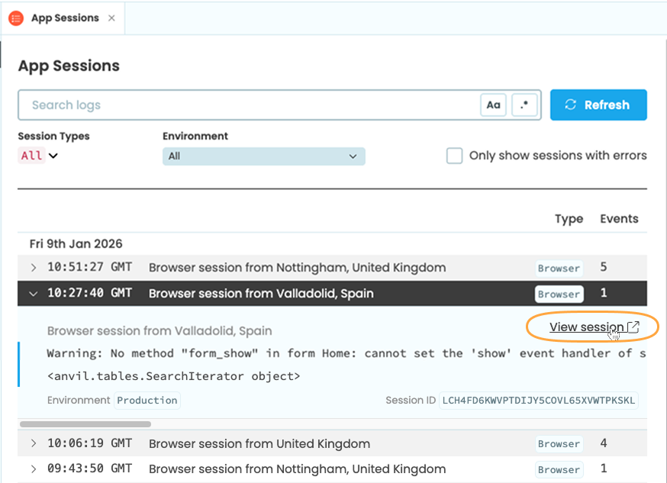The image size is (667, 483).
Task: Enable regex search mode
Action: pos(524,105)
